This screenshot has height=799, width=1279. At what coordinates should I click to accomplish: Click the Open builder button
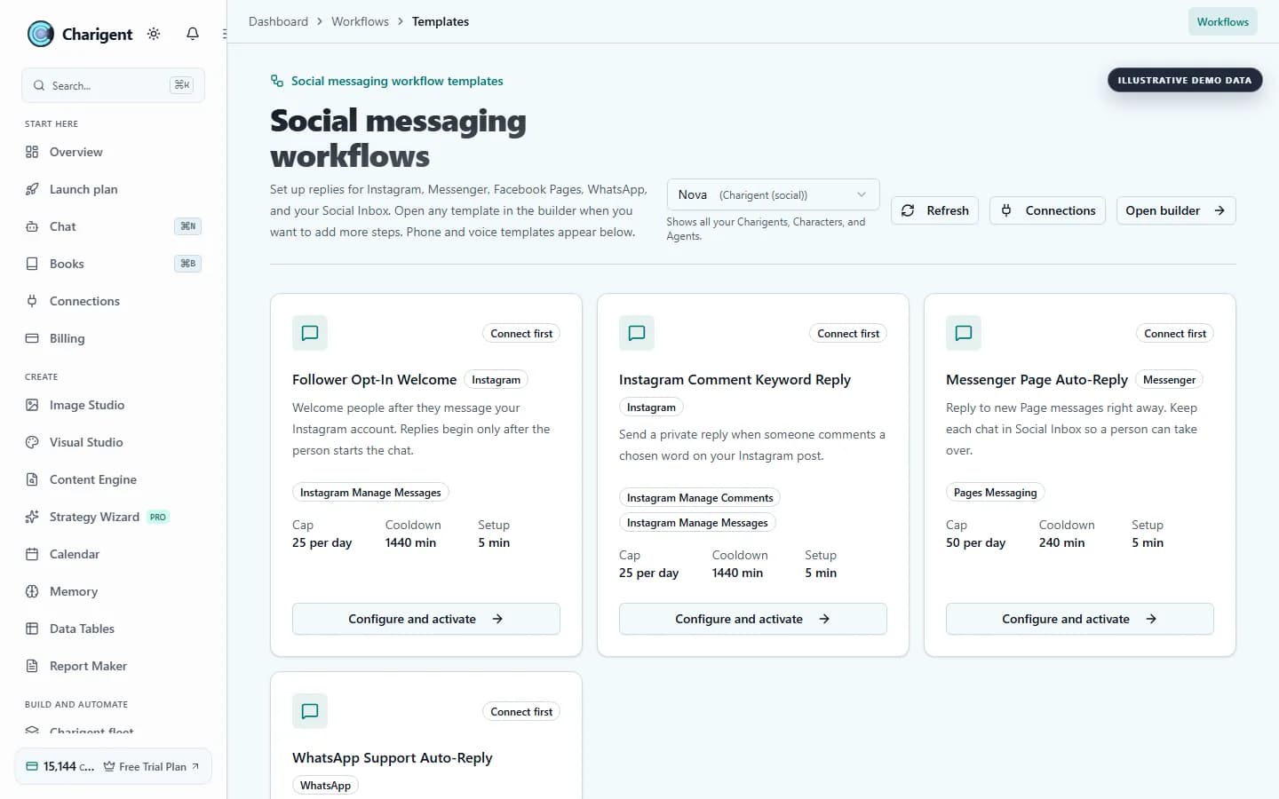(1176, 210)
